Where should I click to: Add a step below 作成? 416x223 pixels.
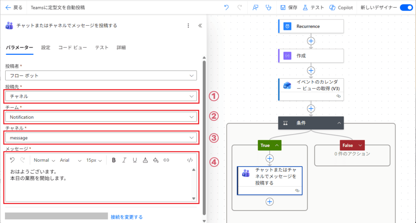[311, 71]
